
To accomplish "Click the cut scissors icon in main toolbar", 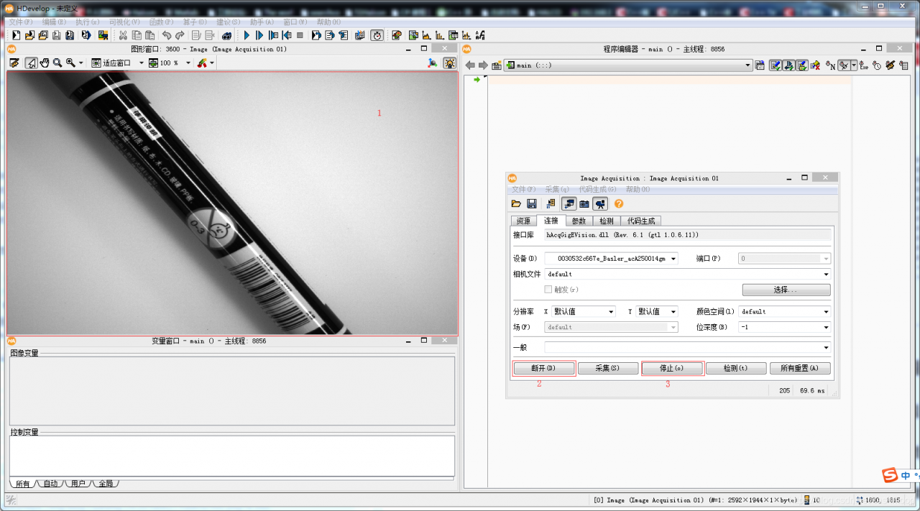I will point(123,35).
